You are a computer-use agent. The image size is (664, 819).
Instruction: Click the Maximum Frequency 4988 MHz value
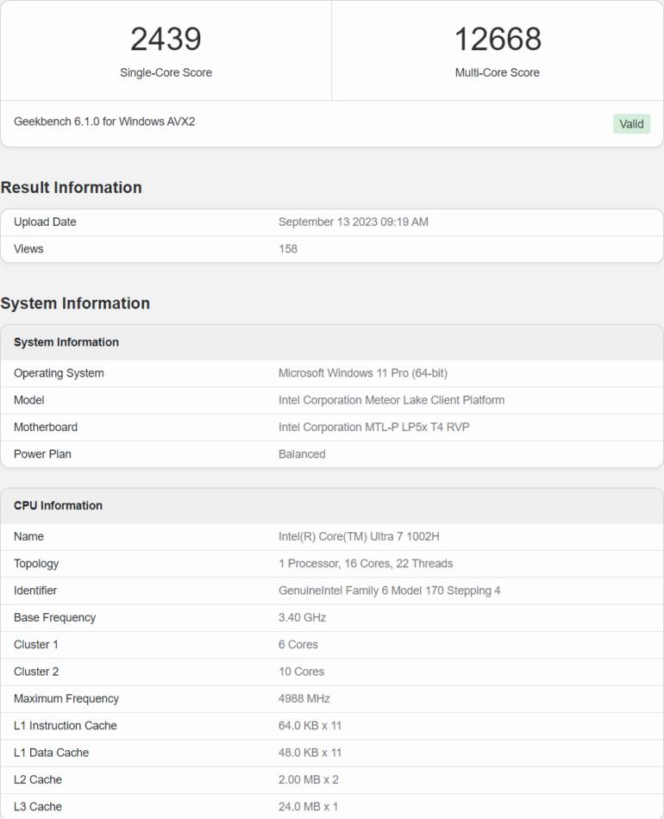pos(304,698)
